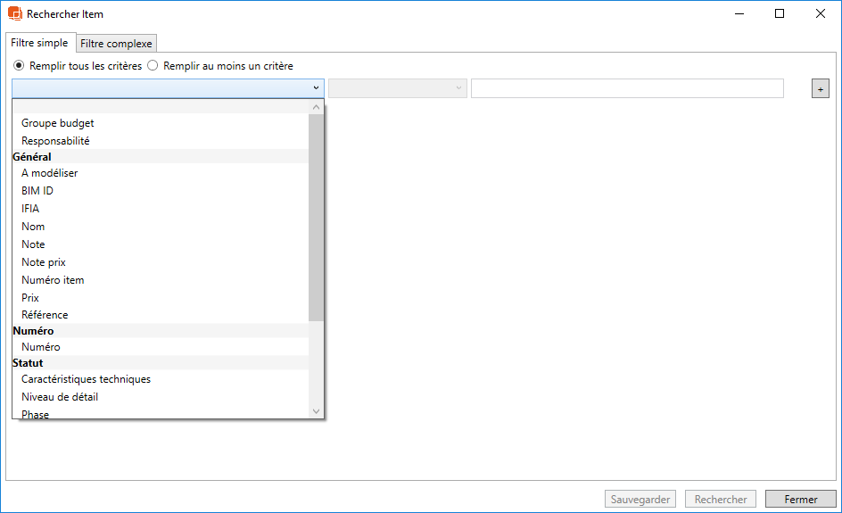This screenshot has width=842, height=513.
Task: Select 'Remplir tous les critères' radio button
Action: point(19,66)
